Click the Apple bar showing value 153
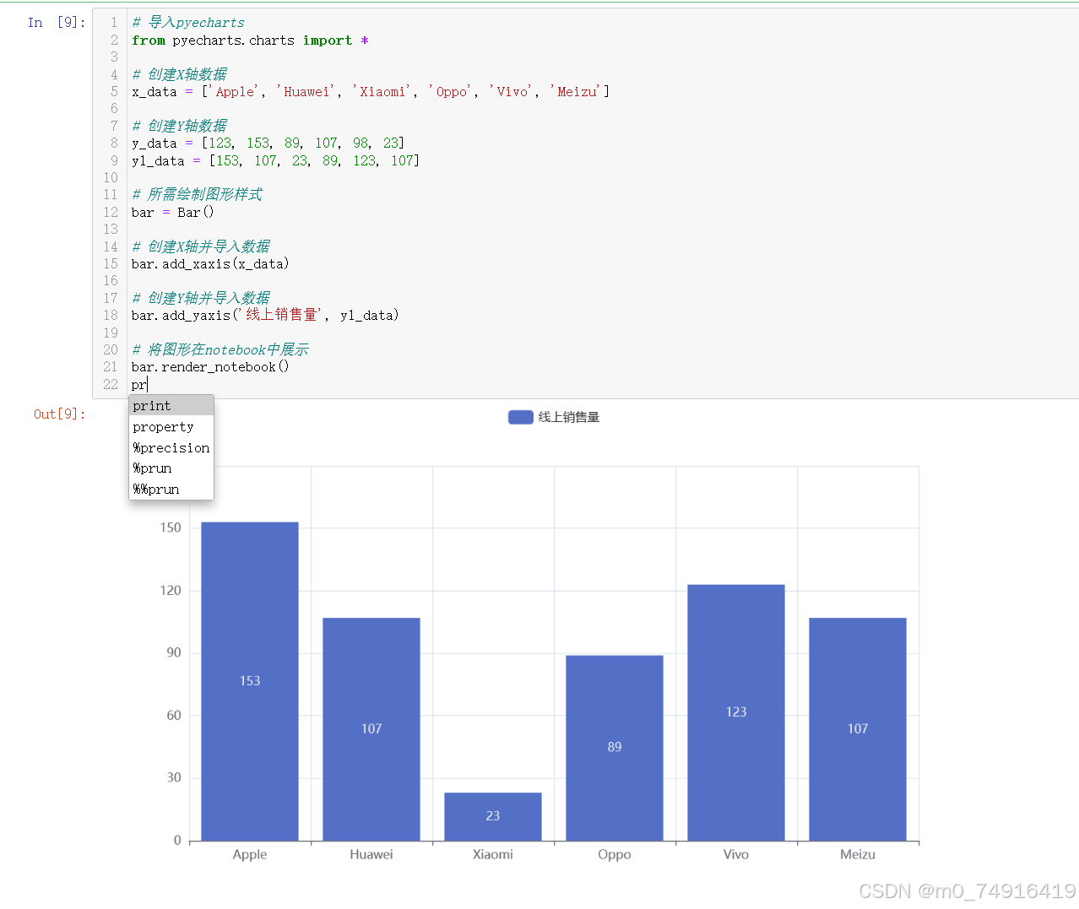Screen dimensions: 1079x909 249,680
